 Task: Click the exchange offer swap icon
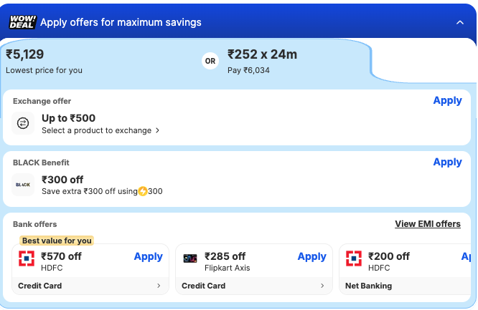tap(23, 124)
